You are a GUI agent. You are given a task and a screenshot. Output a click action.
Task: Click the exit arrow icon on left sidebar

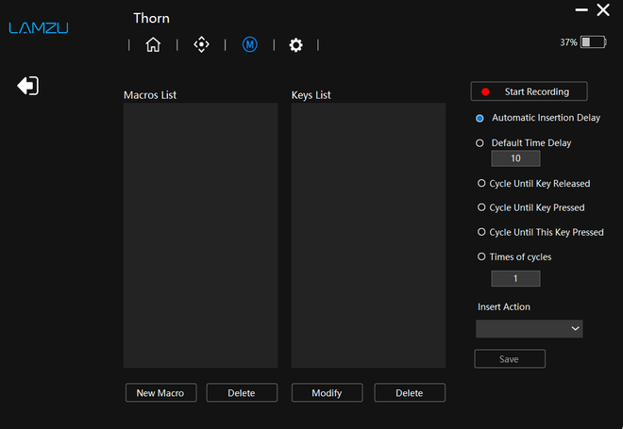click(x=27, y=86)
